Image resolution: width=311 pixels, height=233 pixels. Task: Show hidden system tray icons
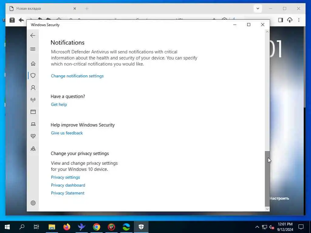pos(257,227)
